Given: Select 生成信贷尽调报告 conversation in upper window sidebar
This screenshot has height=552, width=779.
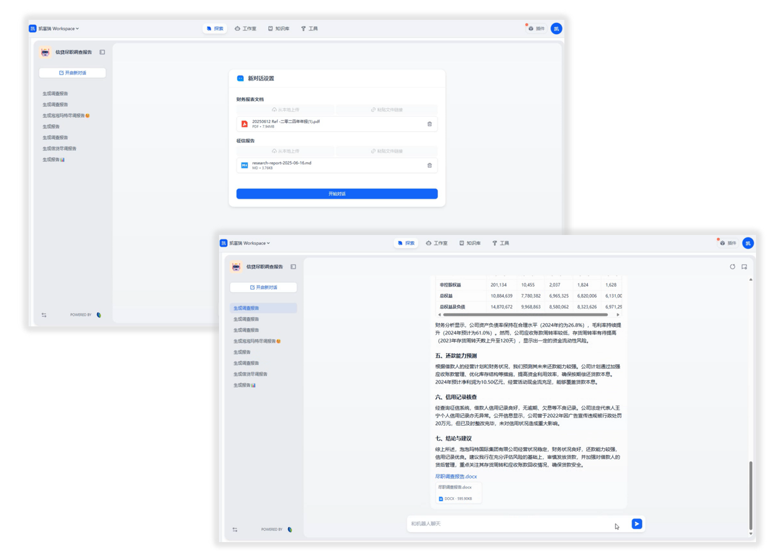Looking at the screenshot, I should click(60, 149).
